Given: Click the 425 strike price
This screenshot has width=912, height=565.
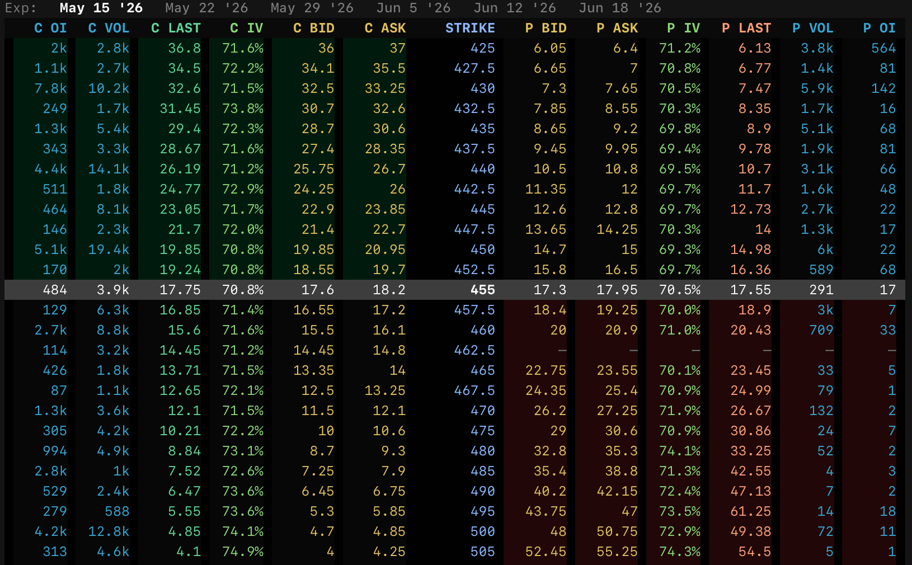Looking at the screenshot, I should click(482, 48).
